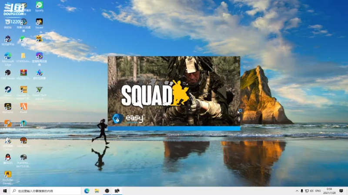Image resolution: width=348 pixels, height=195 pixels.
Task: Open OBS Studio desktop shortcut
Action: tap(8, 75)
